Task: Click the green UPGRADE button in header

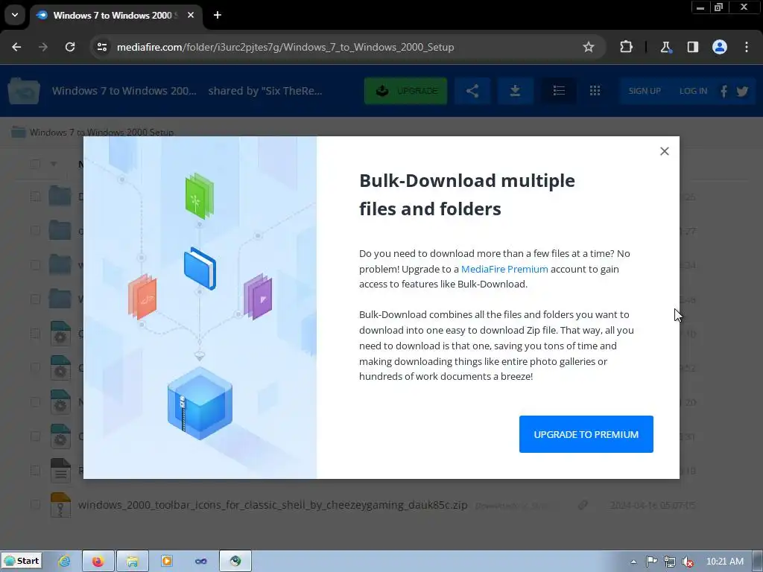Action: 405,91
